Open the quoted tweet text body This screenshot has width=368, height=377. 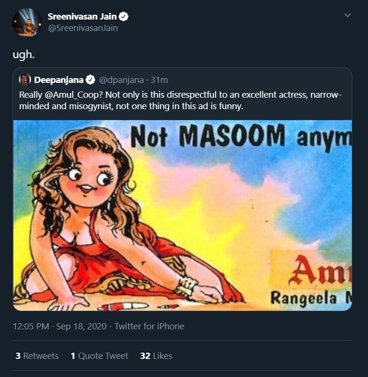coord(180,101)
